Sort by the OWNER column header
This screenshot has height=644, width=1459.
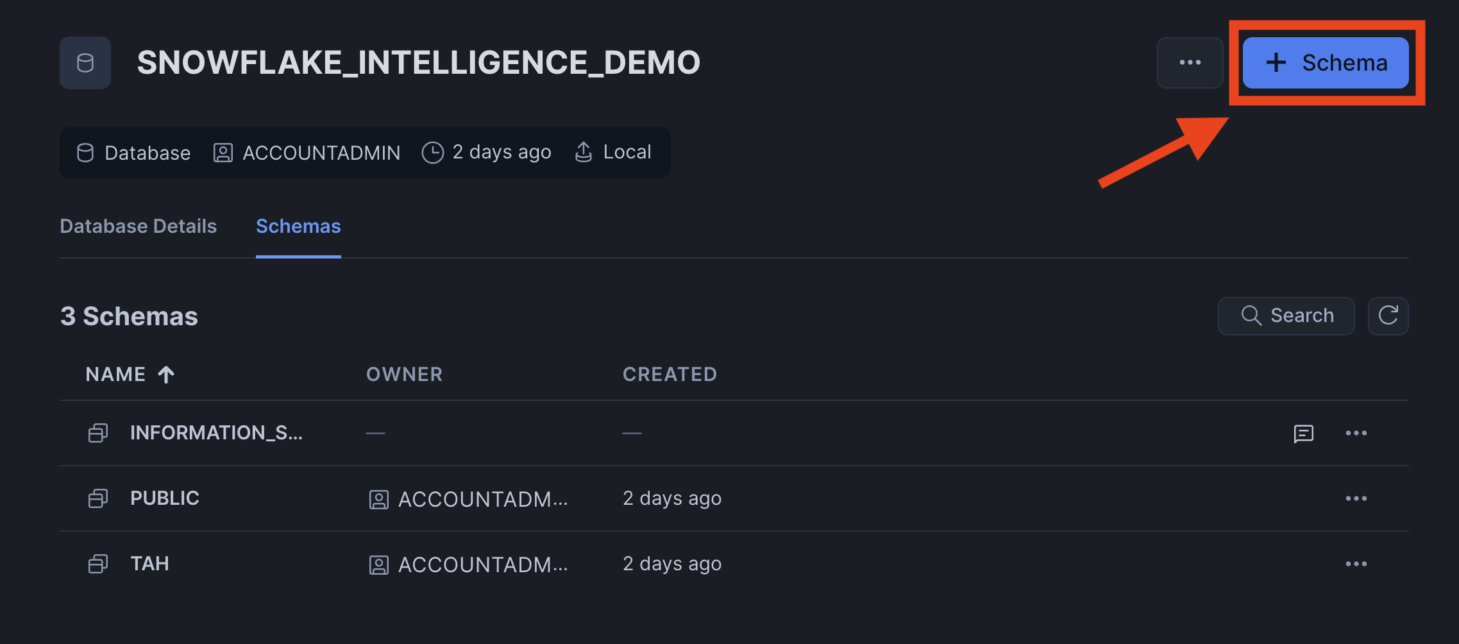click(404, 375)
